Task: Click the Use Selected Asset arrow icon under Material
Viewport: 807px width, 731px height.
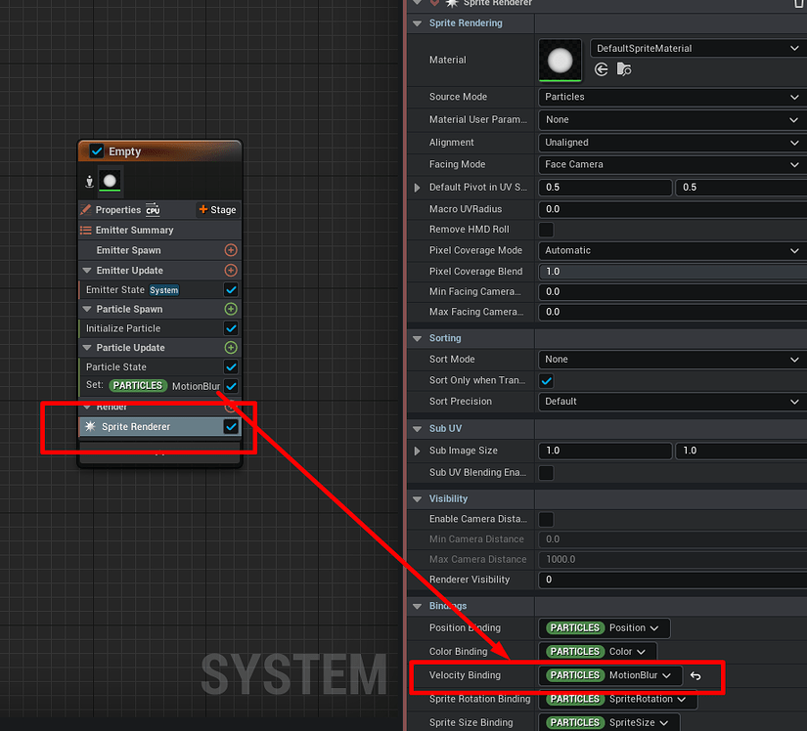Action: point(602,69)
